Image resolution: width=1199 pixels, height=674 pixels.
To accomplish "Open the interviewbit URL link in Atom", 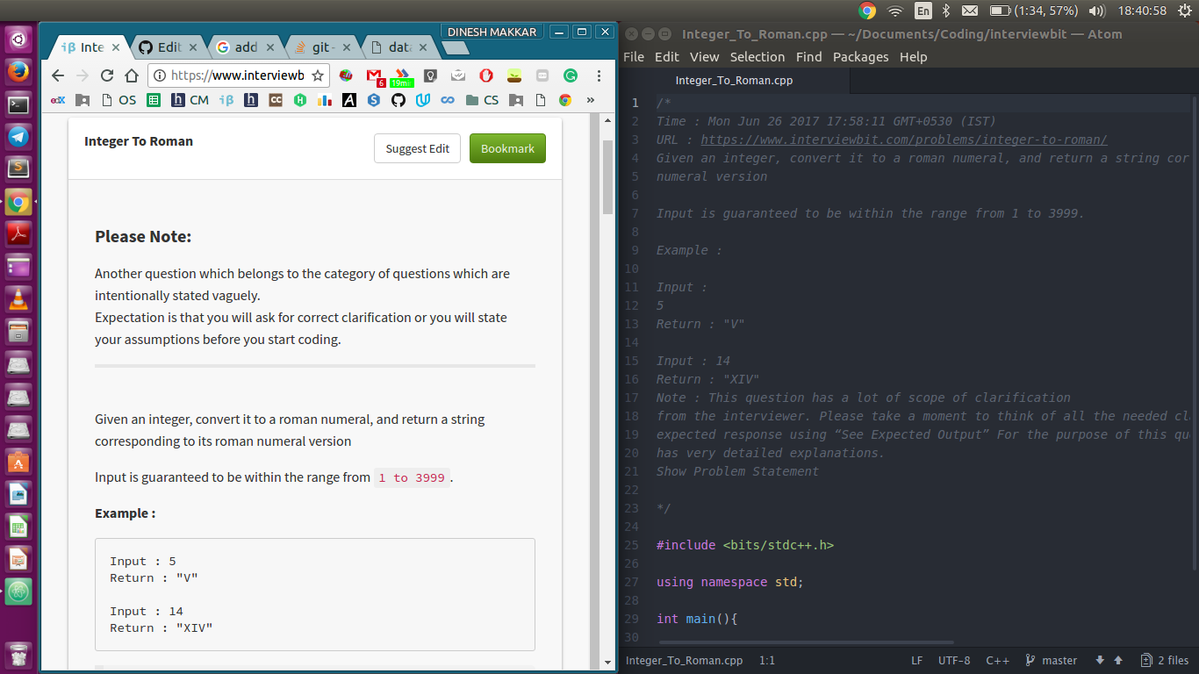I will (904, 140).
